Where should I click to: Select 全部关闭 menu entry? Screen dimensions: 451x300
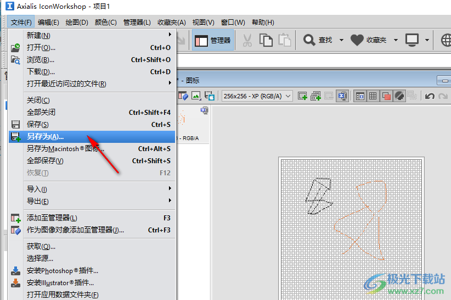click(92, 112)
